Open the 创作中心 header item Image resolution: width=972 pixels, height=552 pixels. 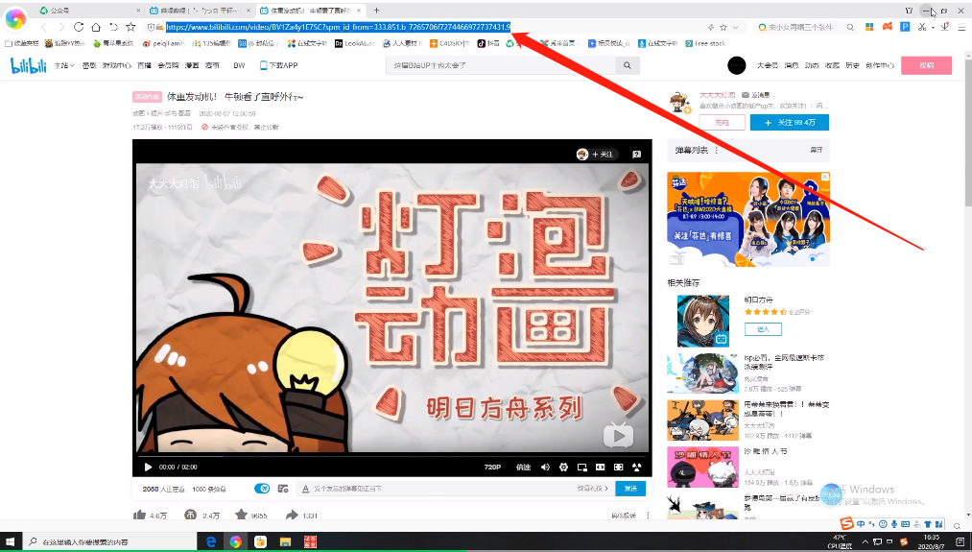click(x=880, y=65)
